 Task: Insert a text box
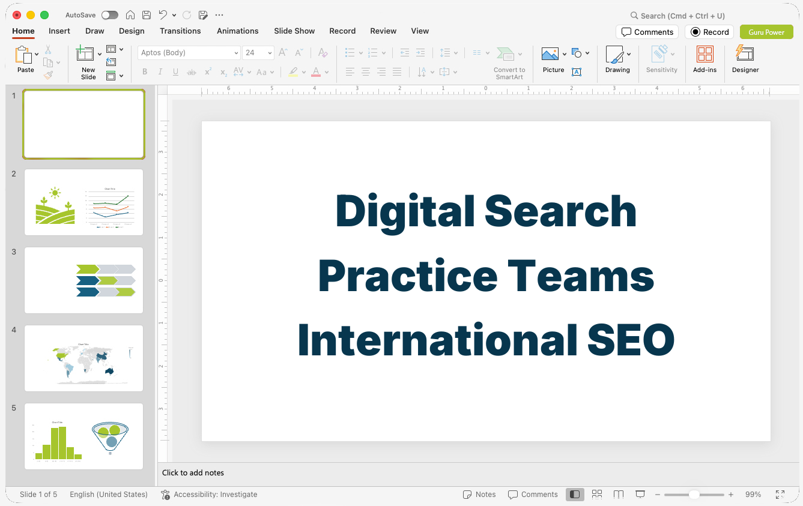point(577,72)
